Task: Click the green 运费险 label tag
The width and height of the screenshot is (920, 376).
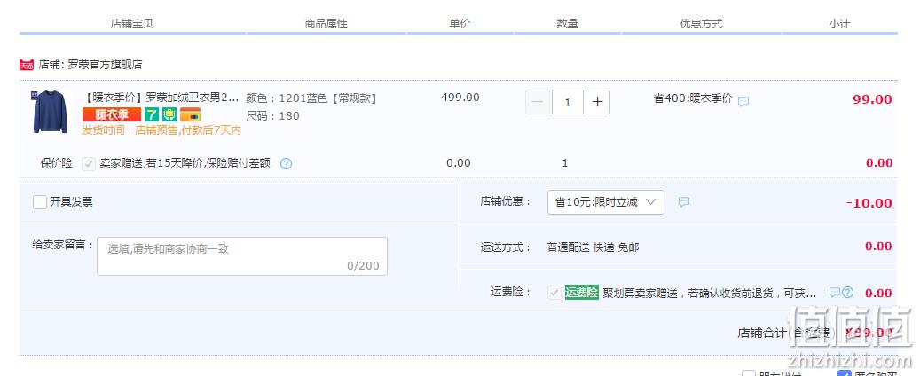Action: [x=581, y=292]
